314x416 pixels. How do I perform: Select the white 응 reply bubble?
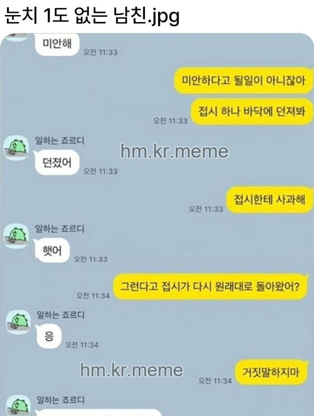pos(49,337)
